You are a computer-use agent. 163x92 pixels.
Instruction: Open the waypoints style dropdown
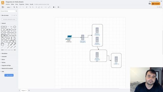(x=49, y=7)
